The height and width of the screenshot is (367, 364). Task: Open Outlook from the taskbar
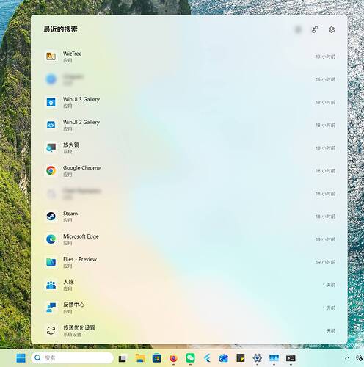pos(224,358)
